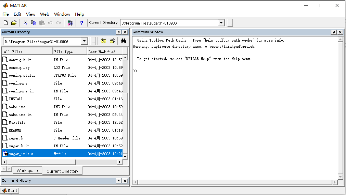Expand directory dropdown in Current Directory panel
This screenshot has width=346, height=195.
(x=84, y=41)
